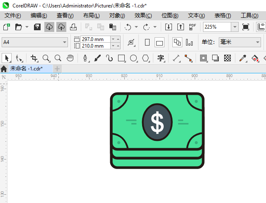This screenshot has height=203, width=266.
Task: Open the 对象(J) menu
Action: (x=117, y=16)
